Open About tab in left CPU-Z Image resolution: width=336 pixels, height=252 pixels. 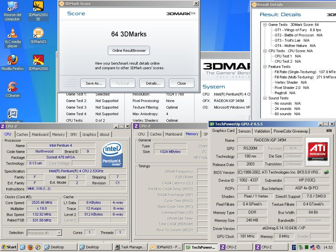pyautogui.click(x=105, y=134)
